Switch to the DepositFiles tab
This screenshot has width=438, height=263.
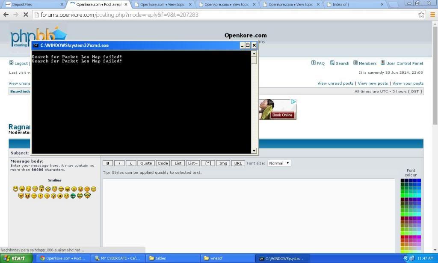[x=33, y=4]
